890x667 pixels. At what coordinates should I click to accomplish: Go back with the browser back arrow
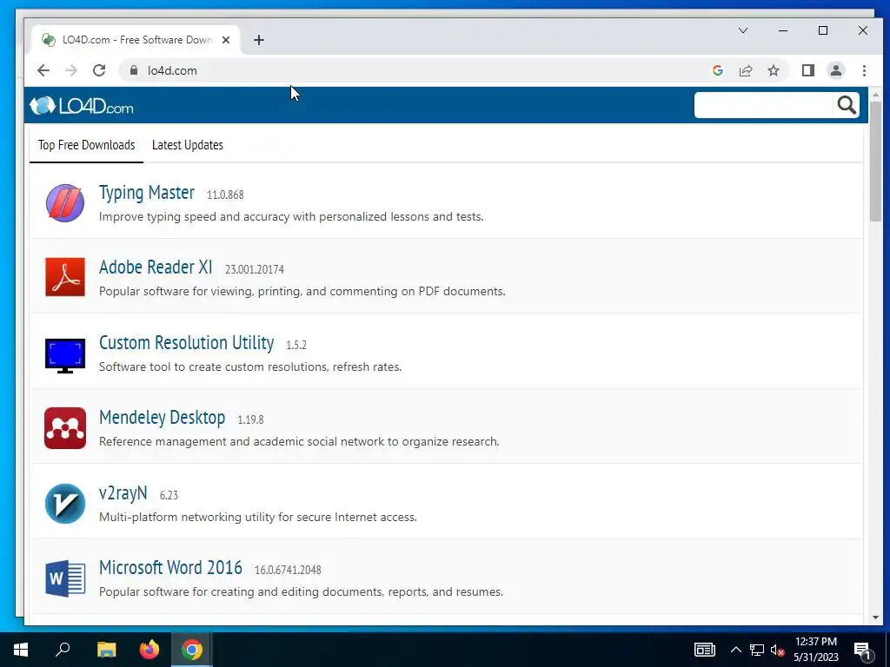(43, 70)
